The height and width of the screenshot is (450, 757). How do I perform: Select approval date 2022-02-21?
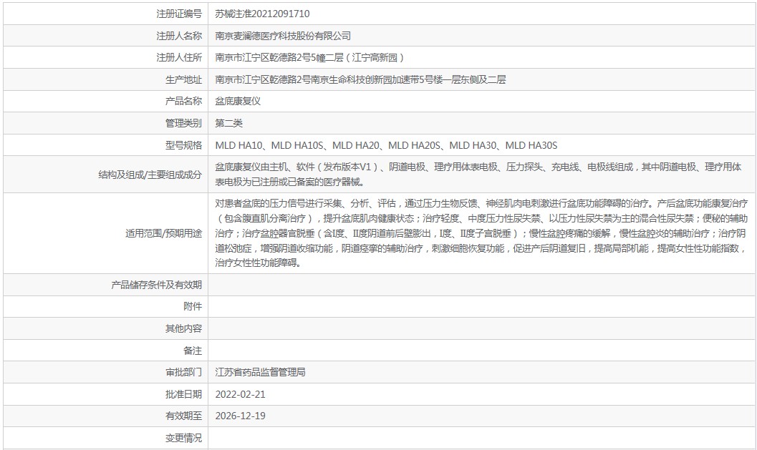[240, 394]
